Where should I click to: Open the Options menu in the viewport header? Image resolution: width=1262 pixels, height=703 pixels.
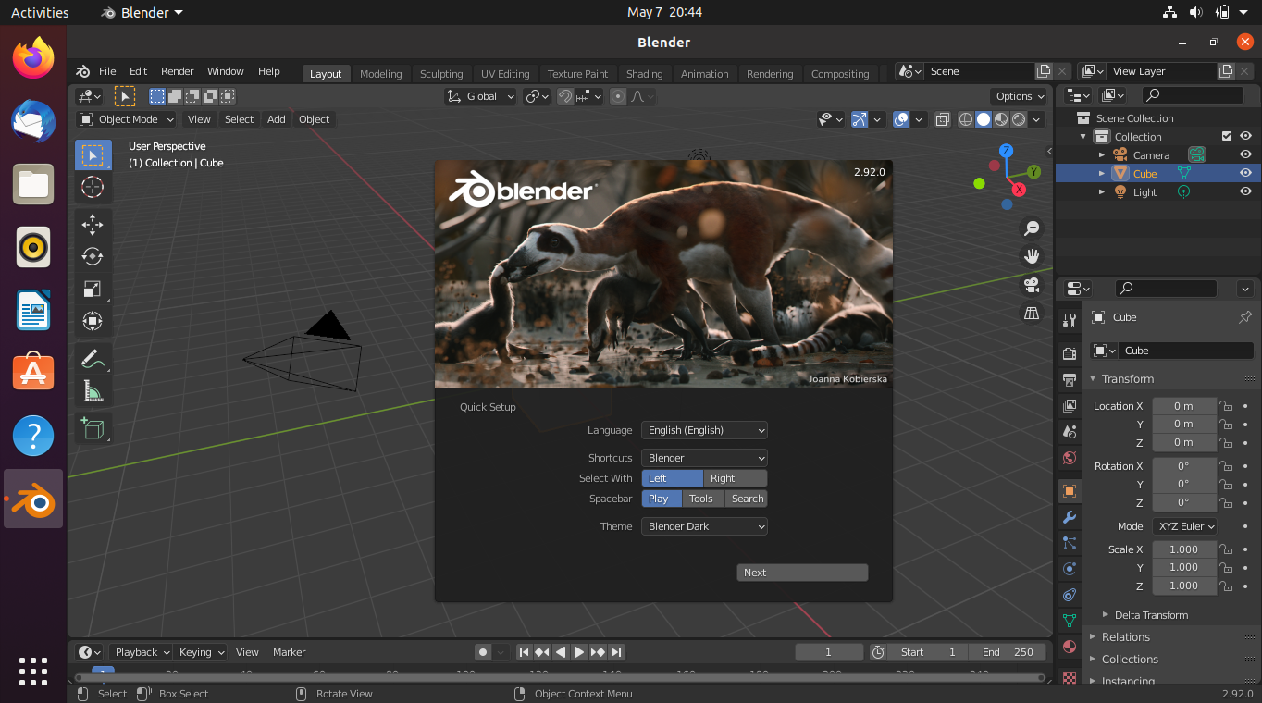pos(1018,95)
